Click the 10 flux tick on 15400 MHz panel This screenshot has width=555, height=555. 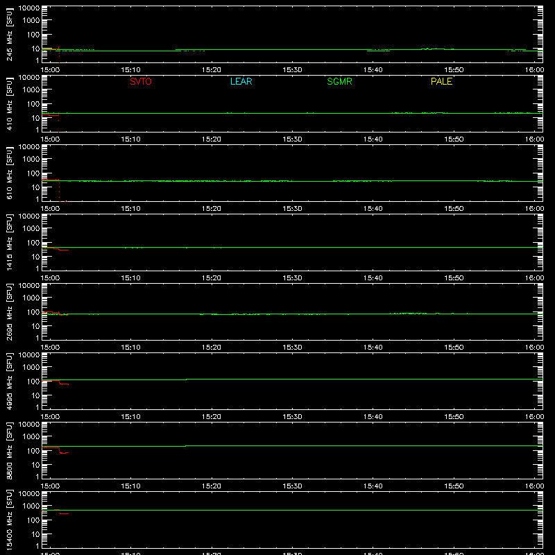tap(35, 534)
